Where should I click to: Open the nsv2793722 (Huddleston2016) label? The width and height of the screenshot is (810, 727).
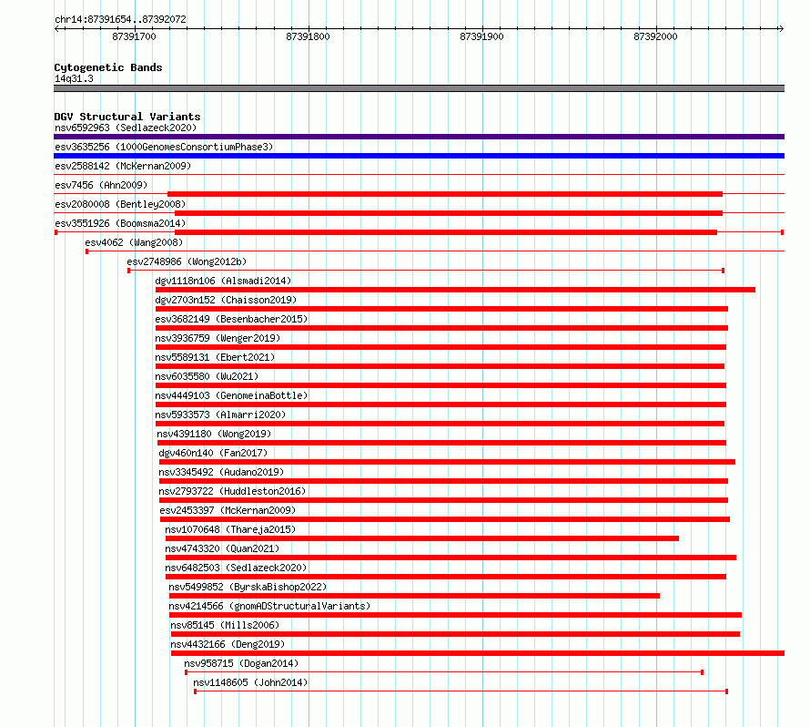click(232, 491)
